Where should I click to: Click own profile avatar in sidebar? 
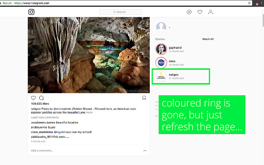pyautogui.click(x=161, y=27)
